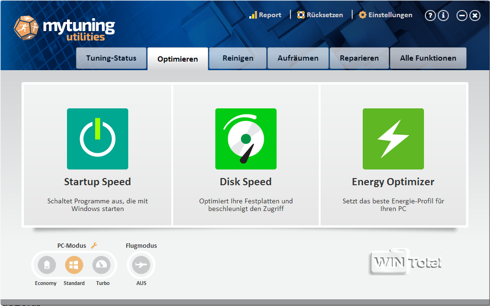The width and height of the screenshot is (490, 306).
Task: Close the mytuning utilities window
Action: tap(475, 15)
